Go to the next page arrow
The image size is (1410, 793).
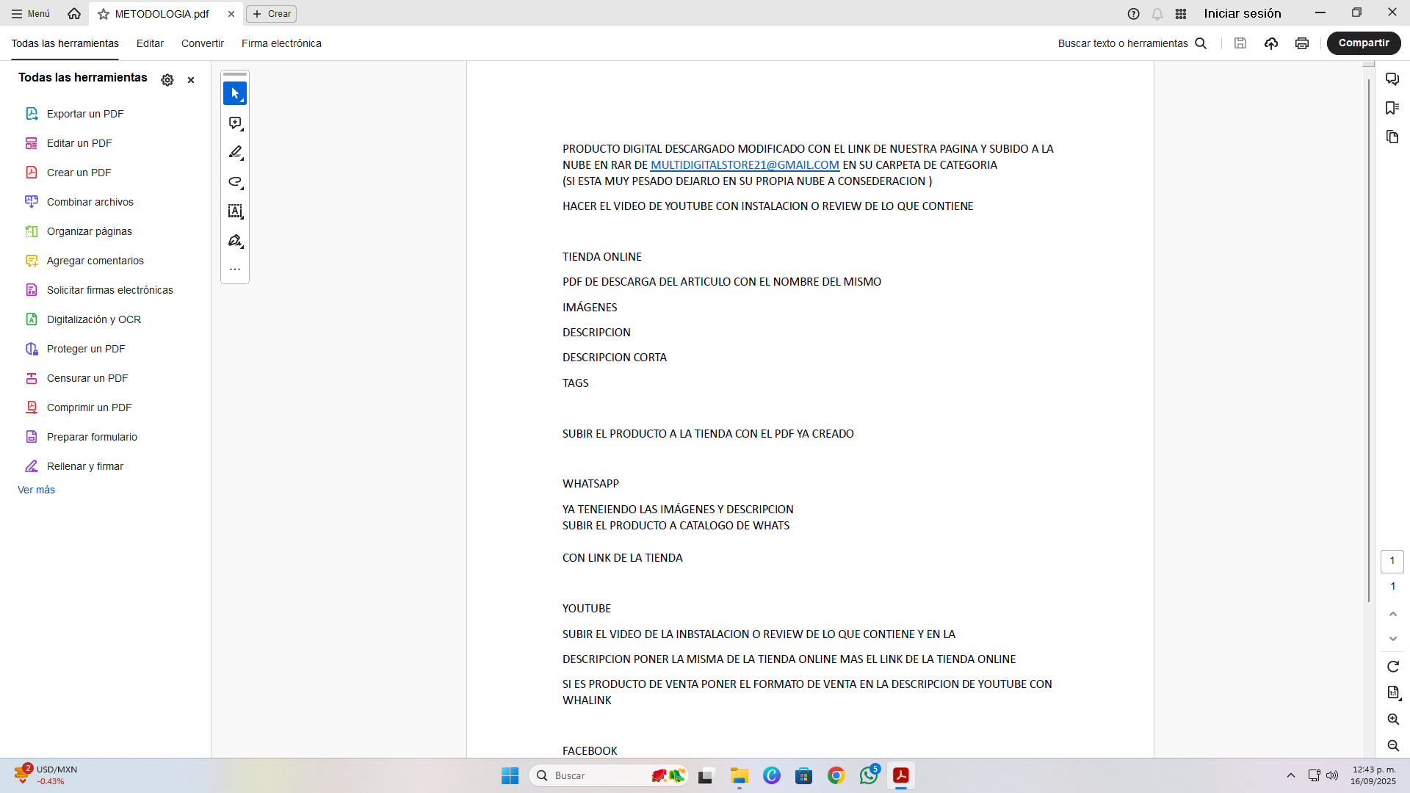pos(1393,639)
